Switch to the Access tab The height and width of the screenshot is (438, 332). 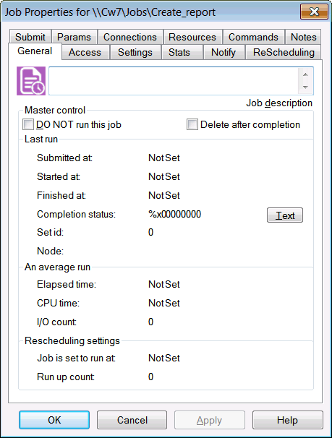[x=85, y=52]
